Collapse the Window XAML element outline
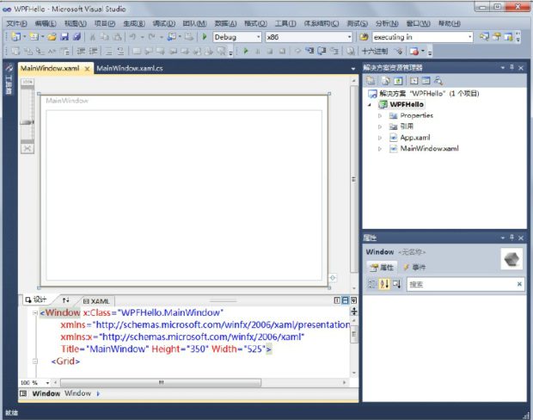Image resolution: width=533 pixels, height=420 pixels. (34, 312)
